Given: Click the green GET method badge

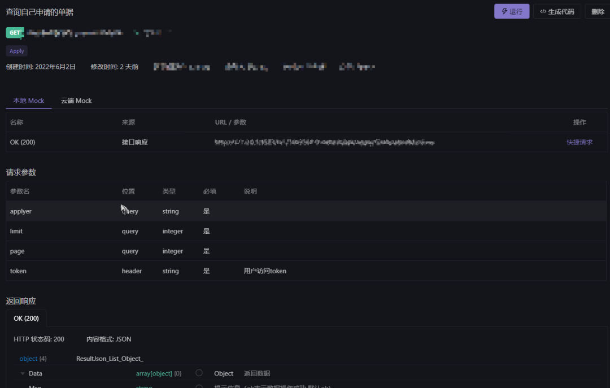Looking at the screenshot, I should point(14,32).
